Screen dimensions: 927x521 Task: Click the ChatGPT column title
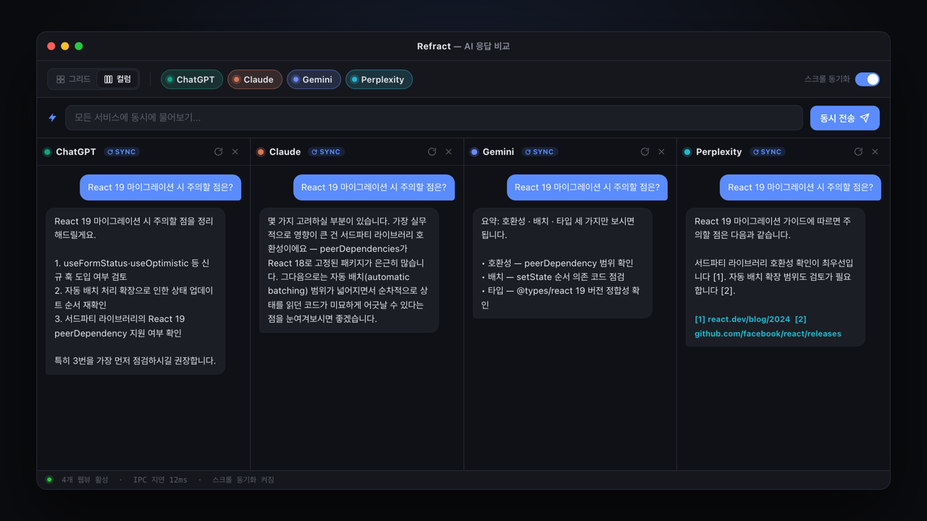click(76, 152)
